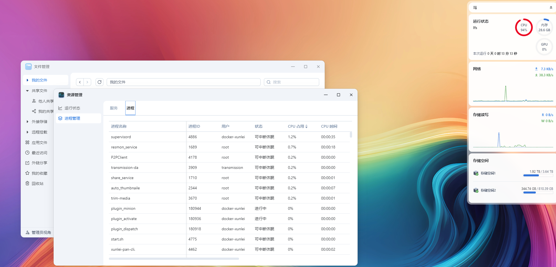This screenshot has height=267, width=556.
Task: Expand the 外接存储 tree node
Action: 27,122
